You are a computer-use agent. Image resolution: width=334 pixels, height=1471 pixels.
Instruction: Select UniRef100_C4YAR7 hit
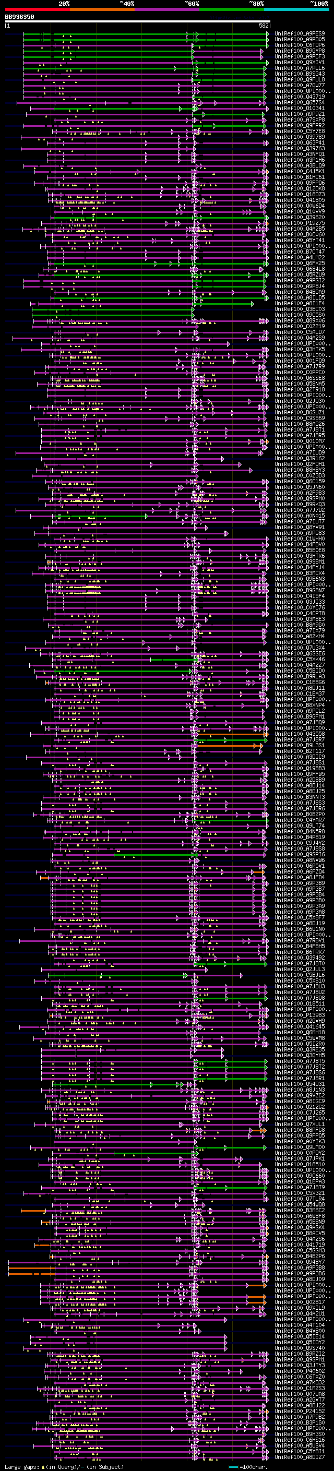pos(300,821)
